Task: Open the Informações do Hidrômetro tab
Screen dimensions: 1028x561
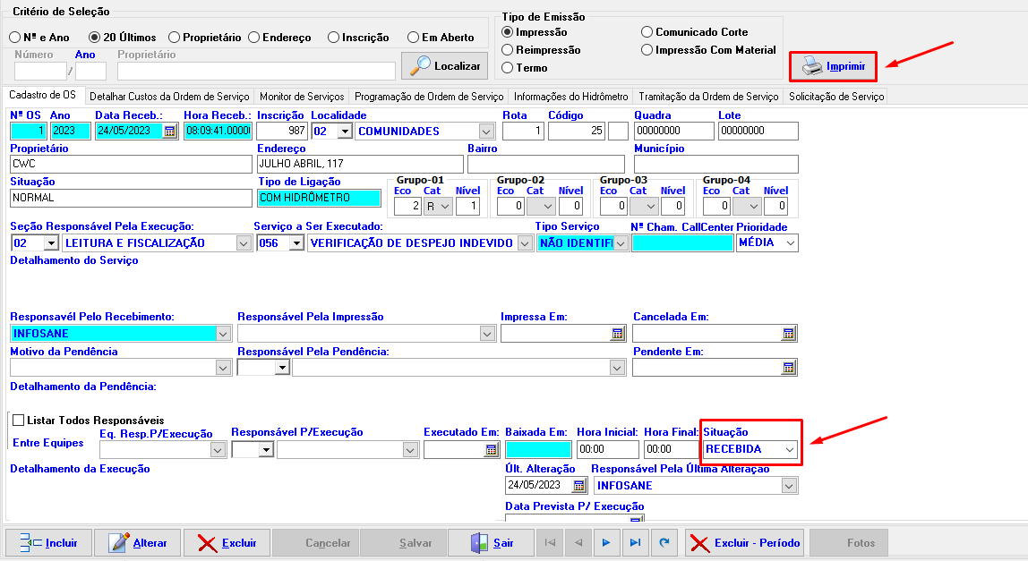Action: (x=570, y=97)
